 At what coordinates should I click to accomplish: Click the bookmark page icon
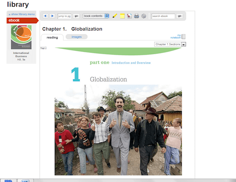pos(129,16)
